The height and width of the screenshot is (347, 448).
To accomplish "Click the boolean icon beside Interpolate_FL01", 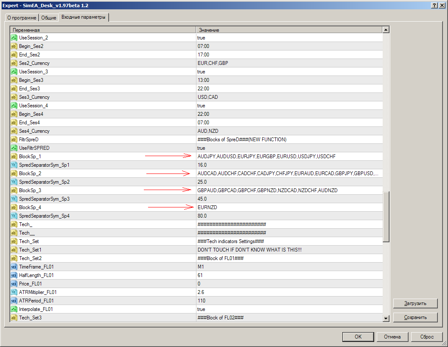I will (x=14, y=309).
